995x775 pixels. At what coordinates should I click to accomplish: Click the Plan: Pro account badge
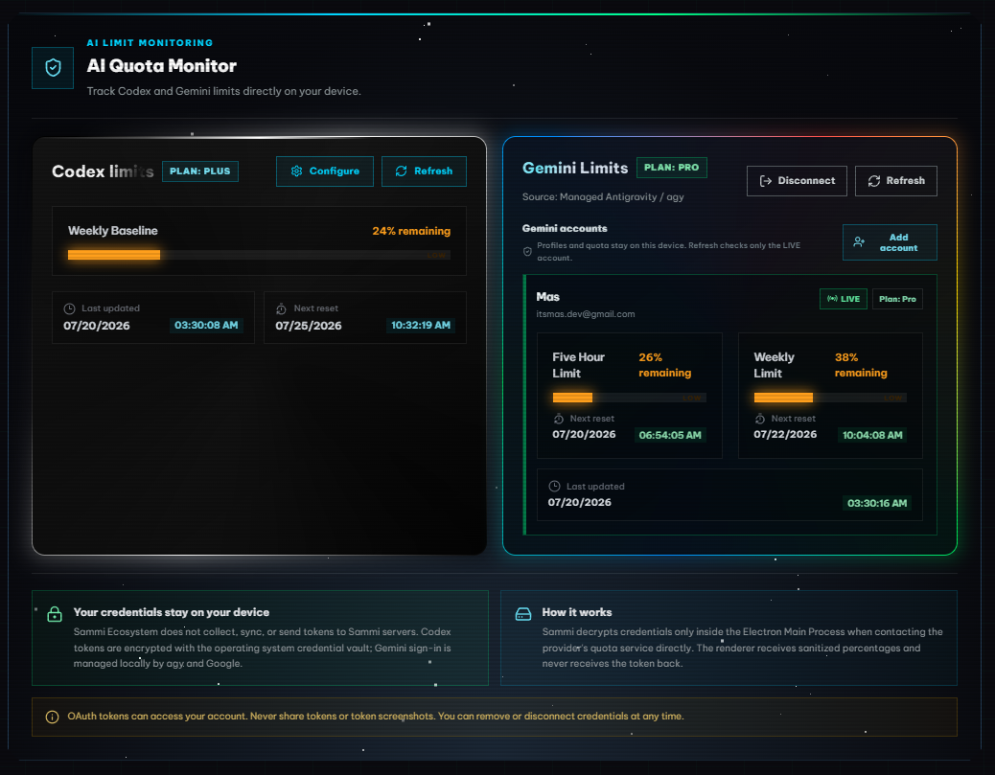[x=897, y=299]
